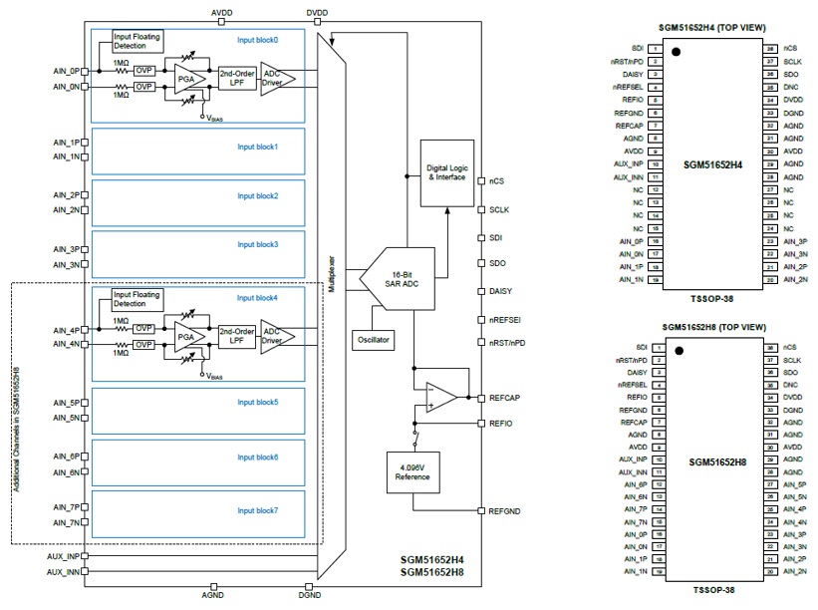Select the SDO pin label on the block diagram
The image size is (818, 610).
point(498,263)
